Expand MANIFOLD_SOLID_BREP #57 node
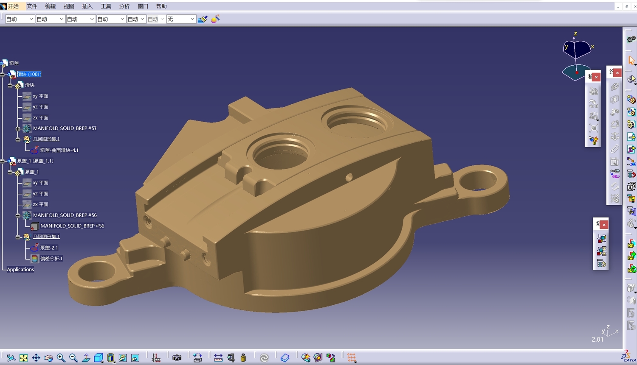The width and height of the screenshot is (637, 365). pos(18,128)
